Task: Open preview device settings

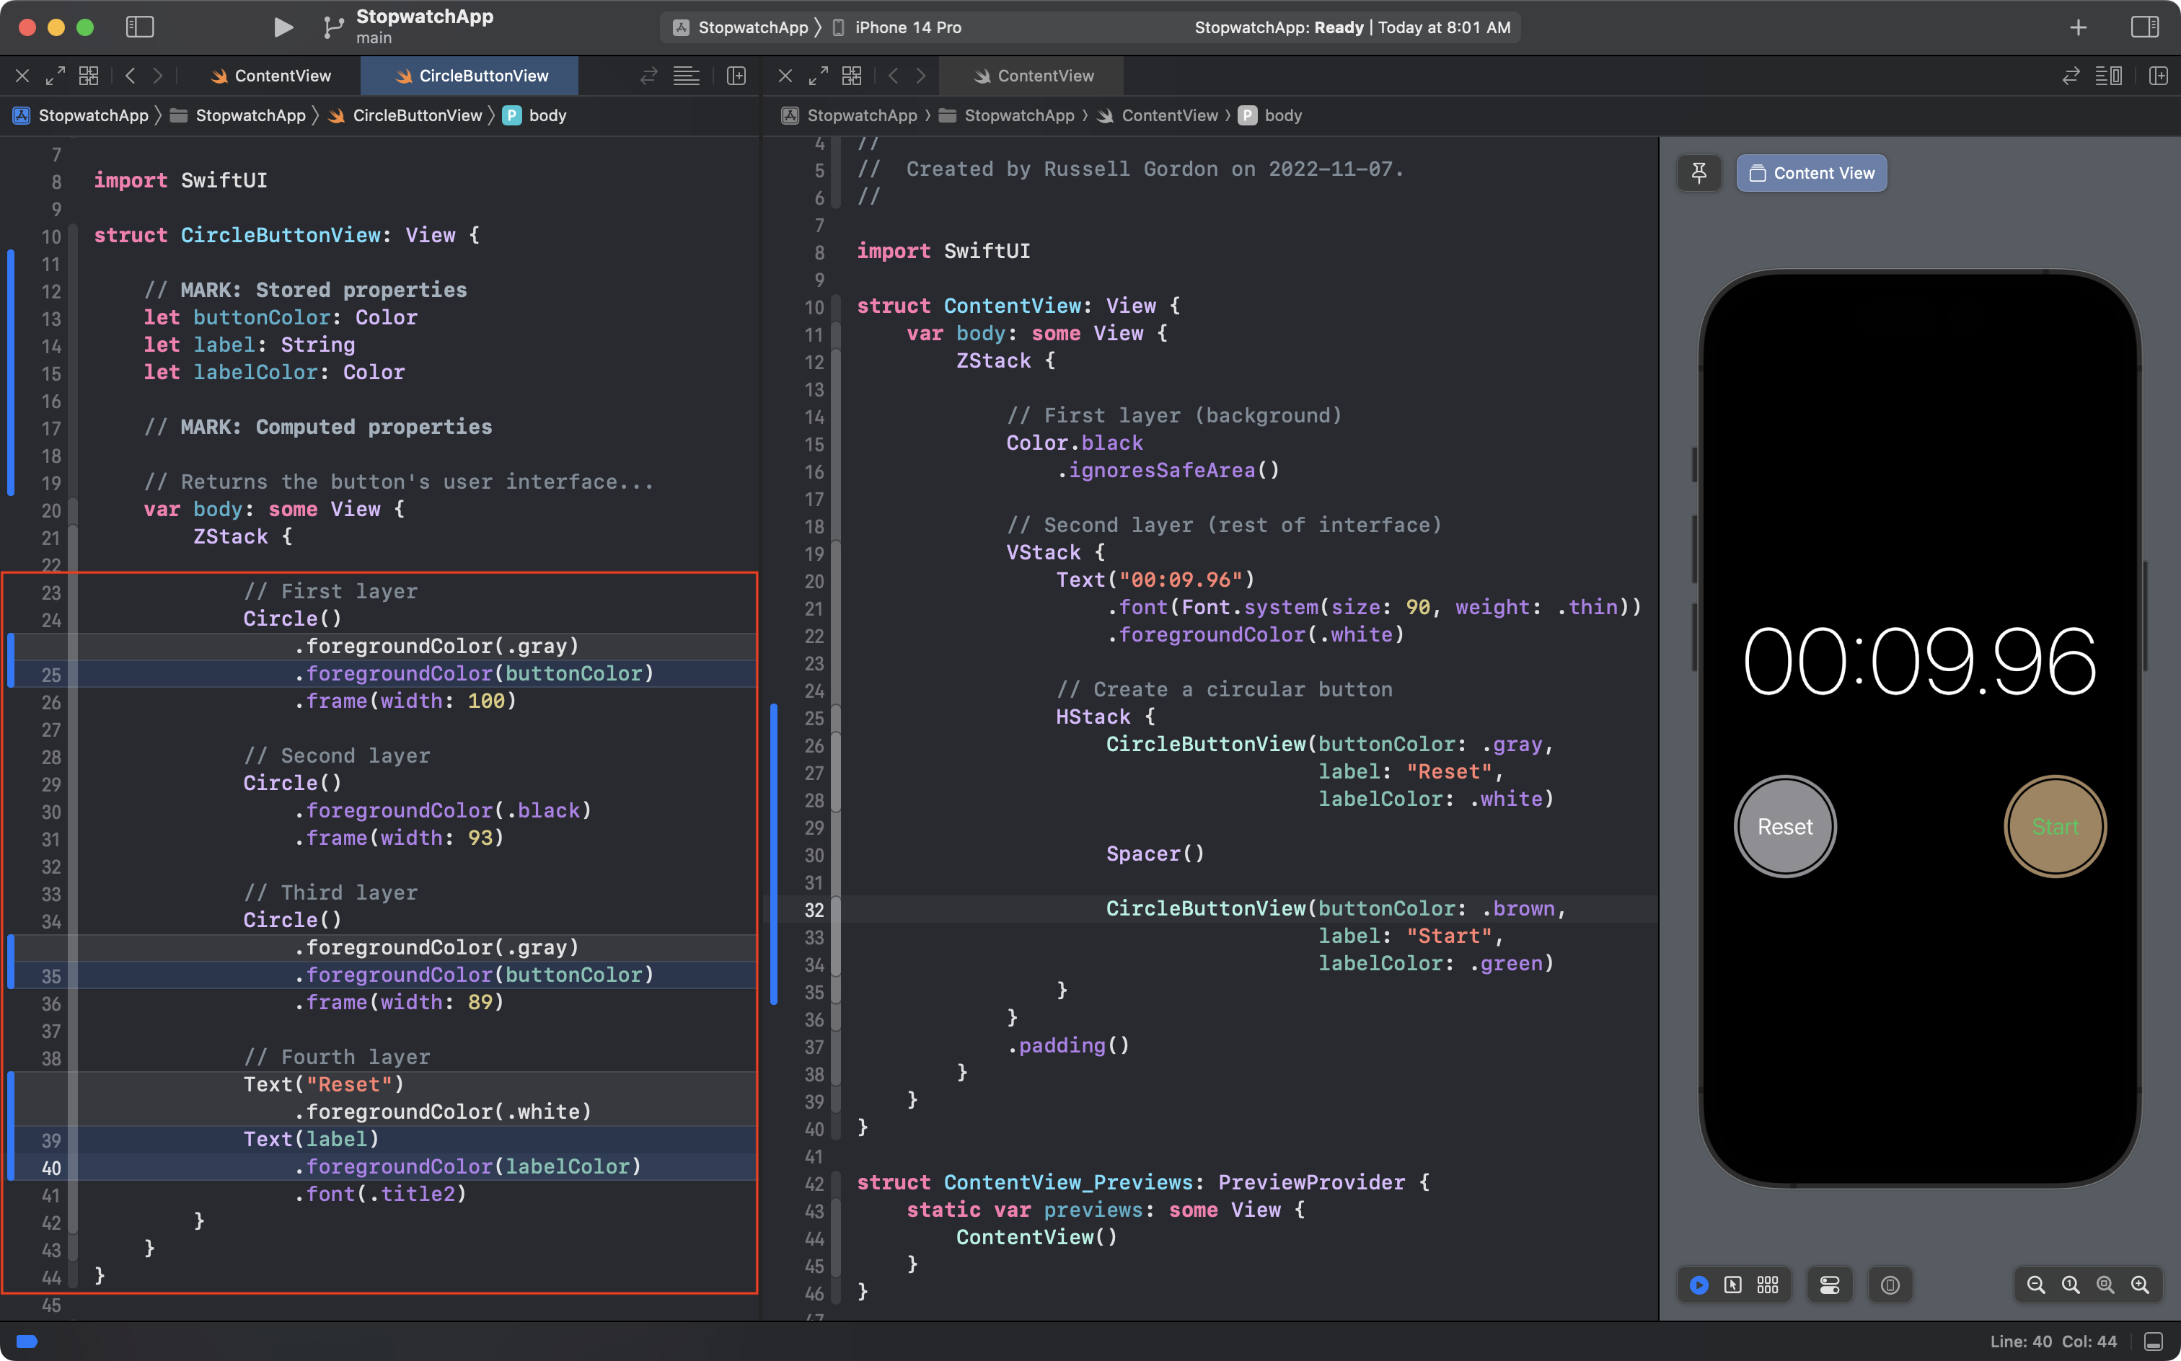Action: (1830, 1285)
